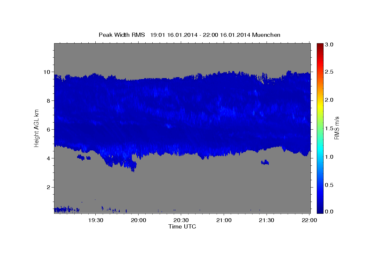Click the low-level blue echoes near the surface at plot start
Screen dimensions: 384x256
point(67,209)
